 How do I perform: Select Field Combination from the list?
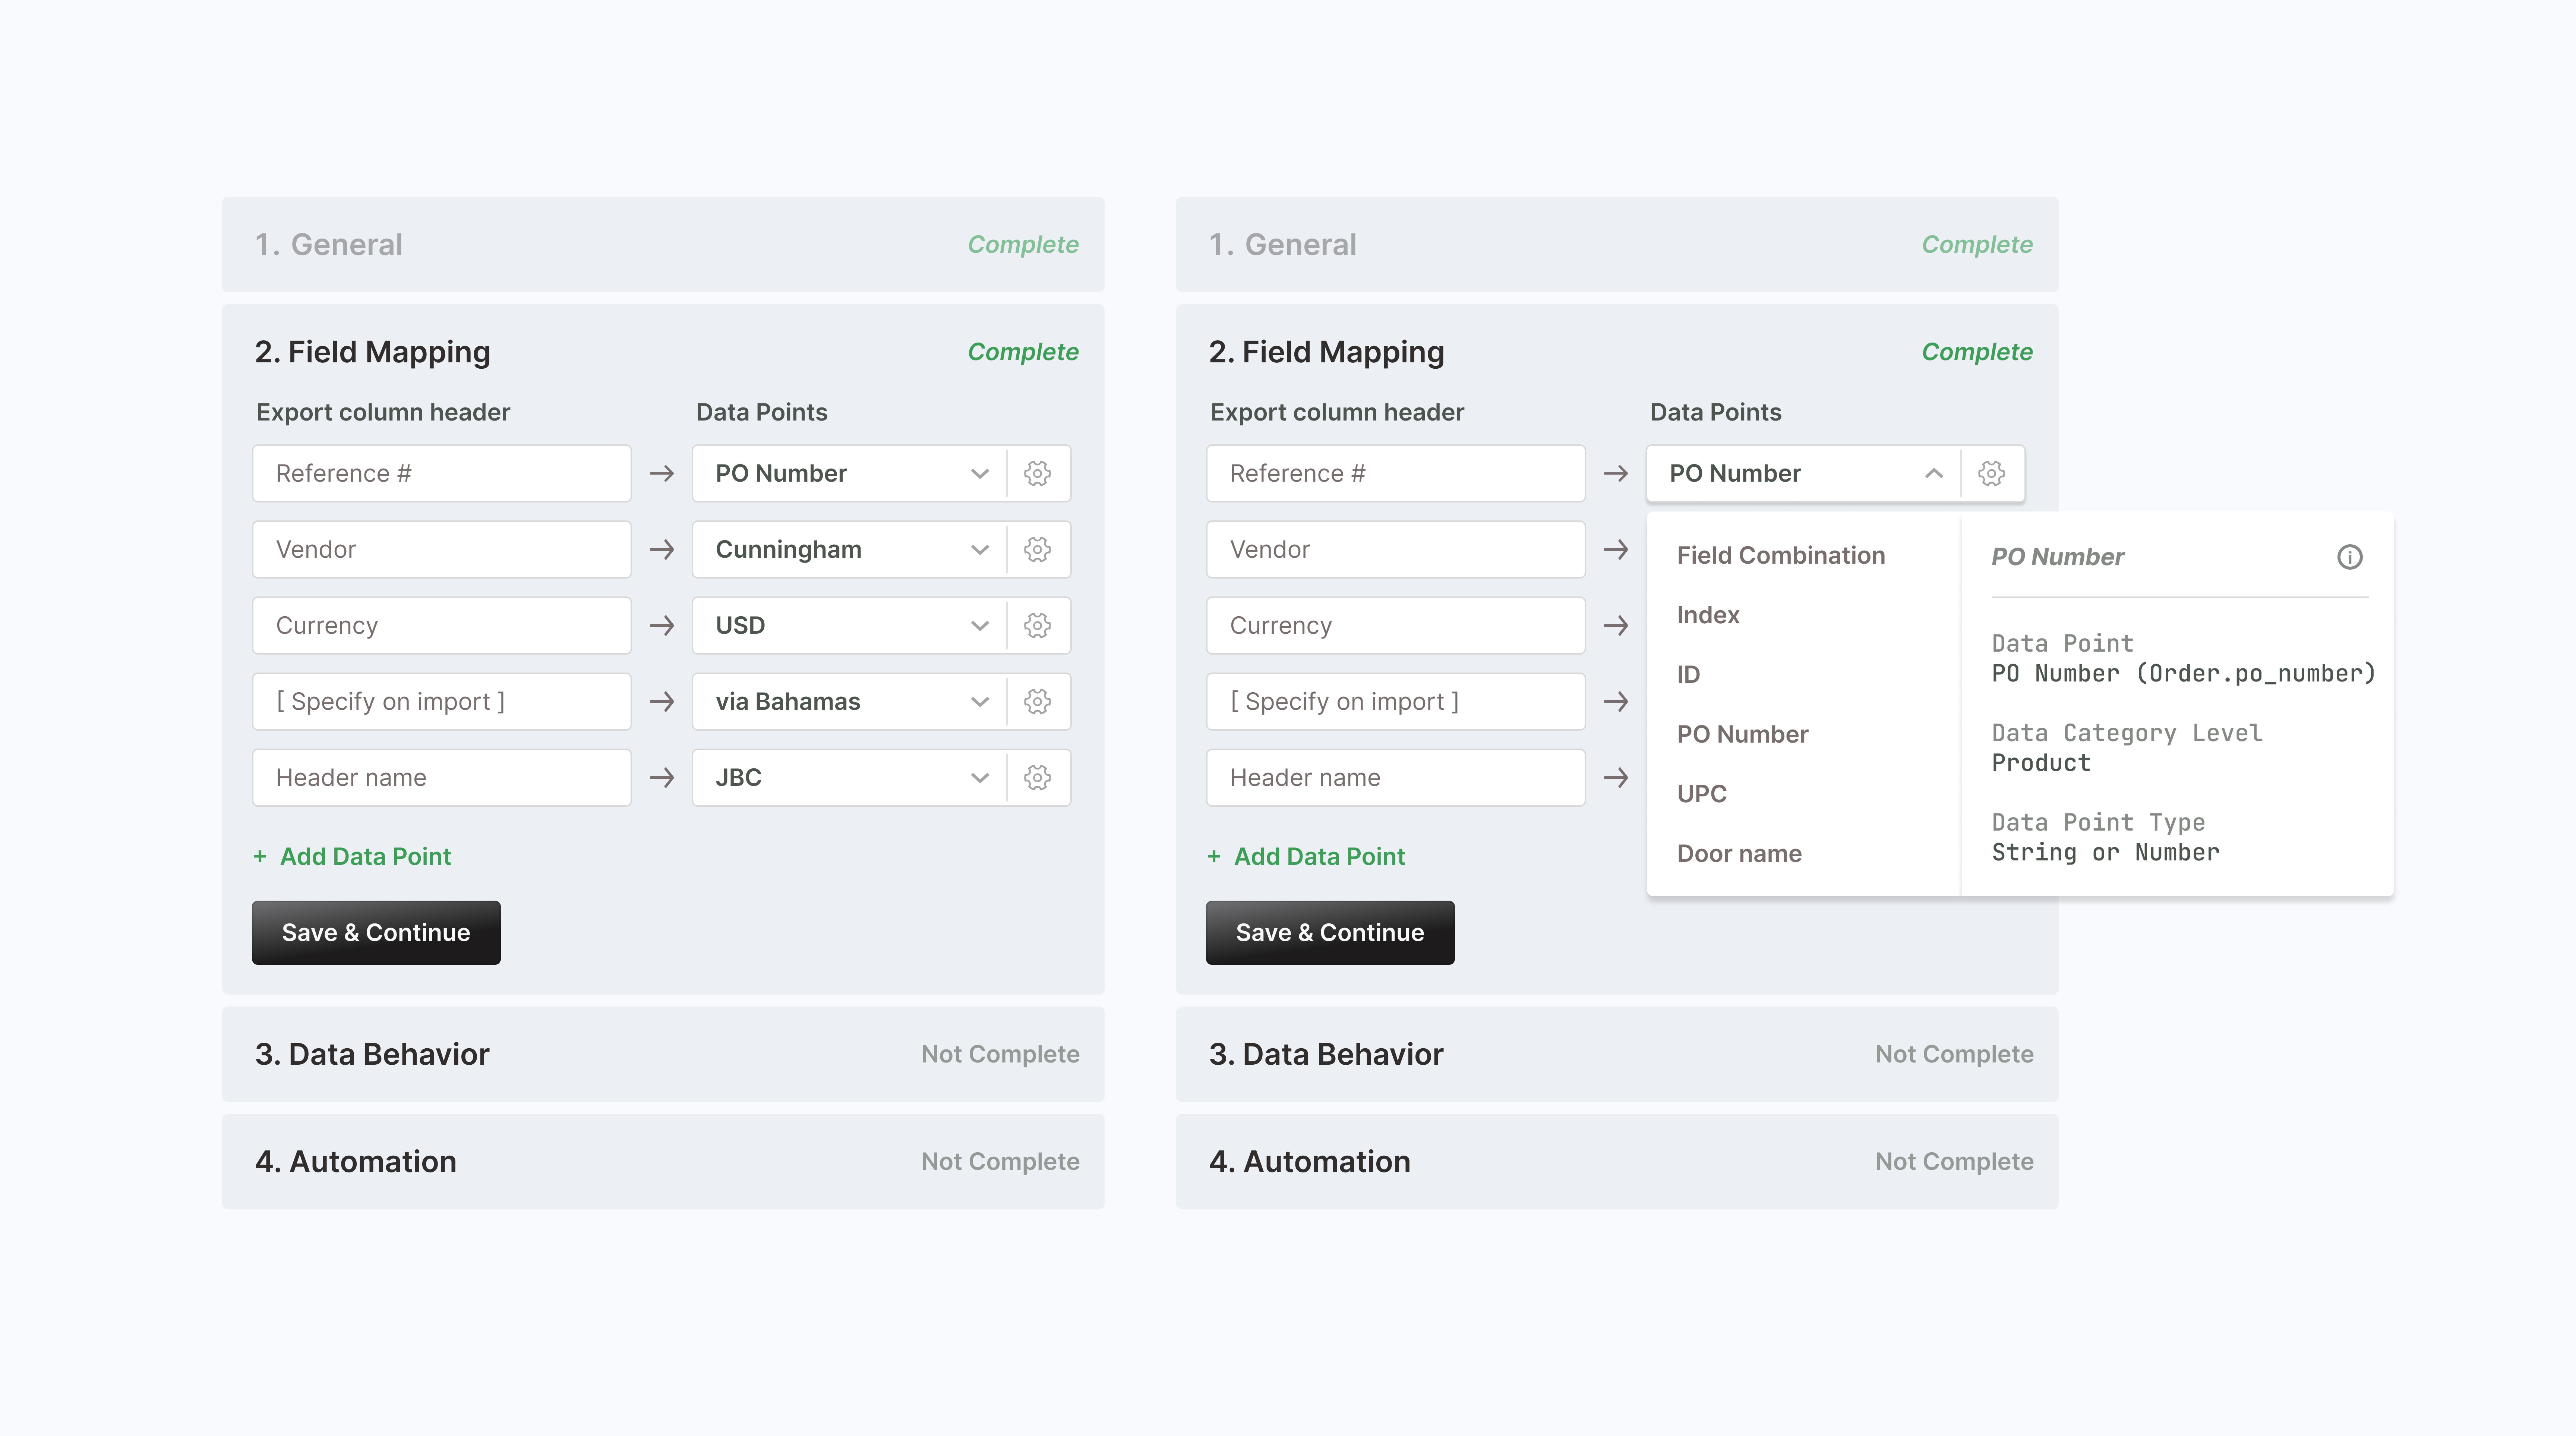click(1781, 555)
